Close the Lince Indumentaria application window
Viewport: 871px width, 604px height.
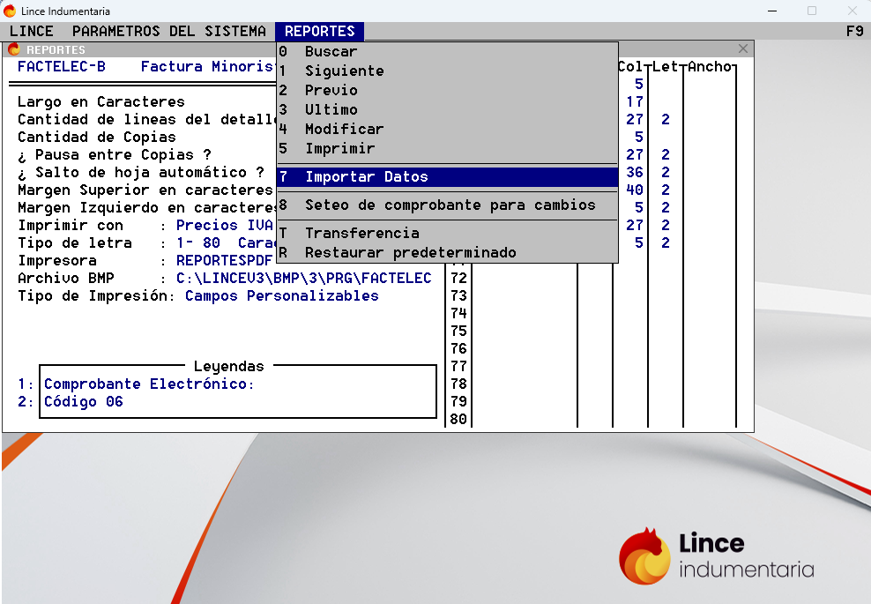pyautogui.click(x=852, y=11)
